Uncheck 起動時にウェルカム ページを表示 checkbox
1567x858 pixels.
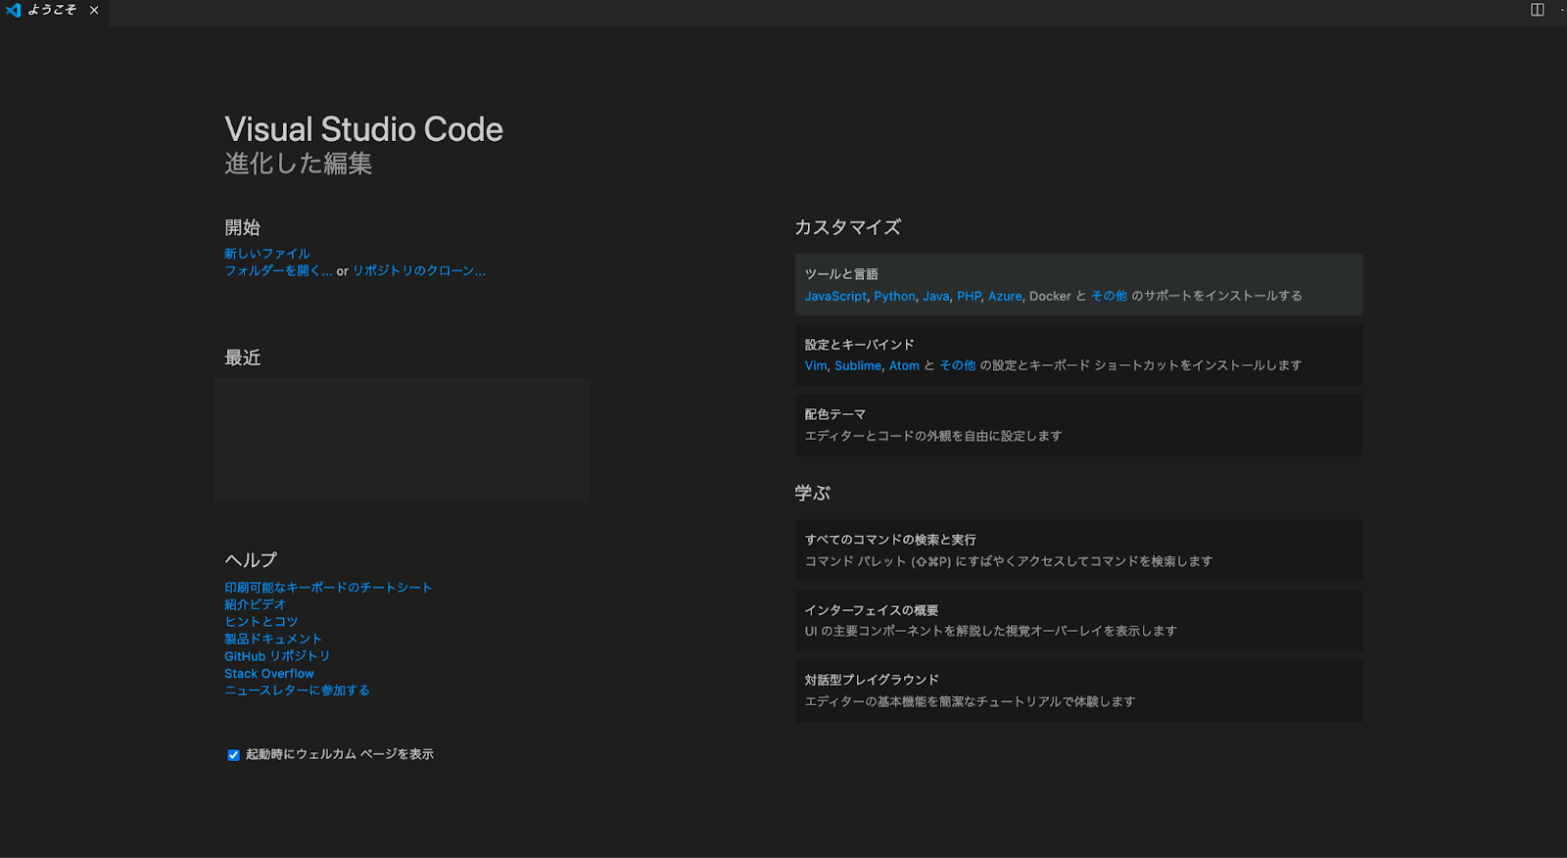coord(233,755)
